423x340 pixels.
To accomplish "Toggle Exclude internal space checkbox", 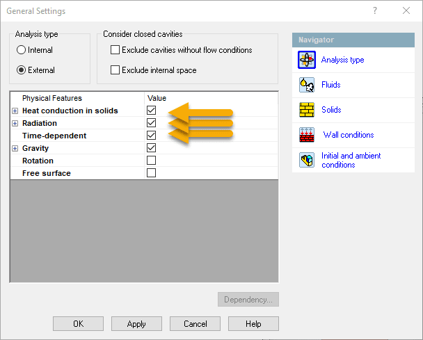I will pos(115,70).
